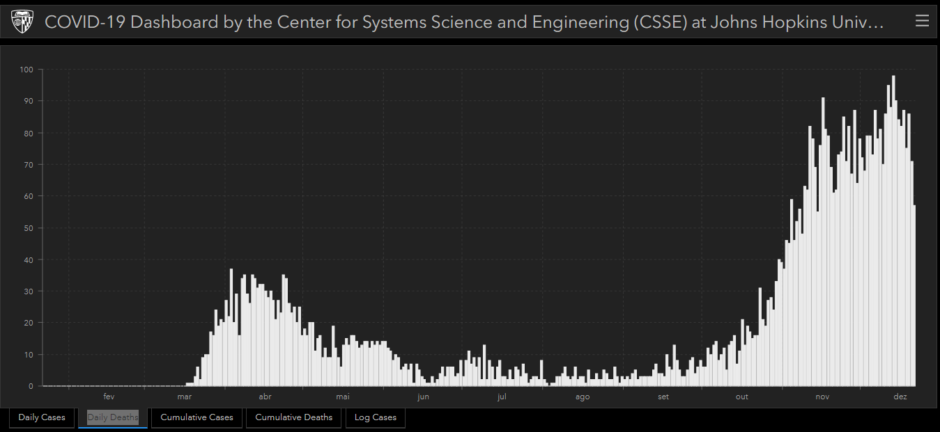The height and width of the screenshot is (432, 940).
Task: Select the Daily Deaths tab
Action: [113, 417]
